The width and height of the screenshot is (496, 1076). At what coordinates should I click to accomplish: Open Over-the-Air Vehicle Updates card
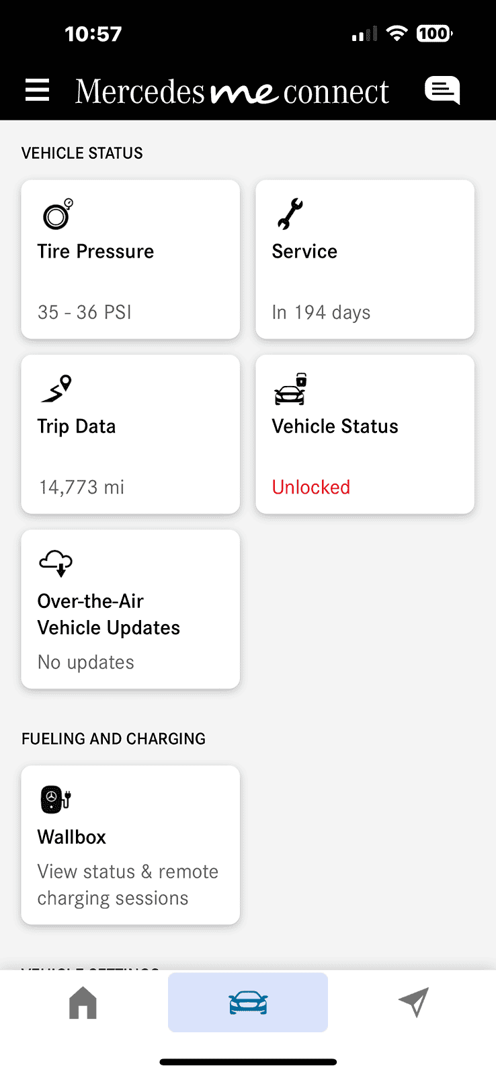coord(109,615)
